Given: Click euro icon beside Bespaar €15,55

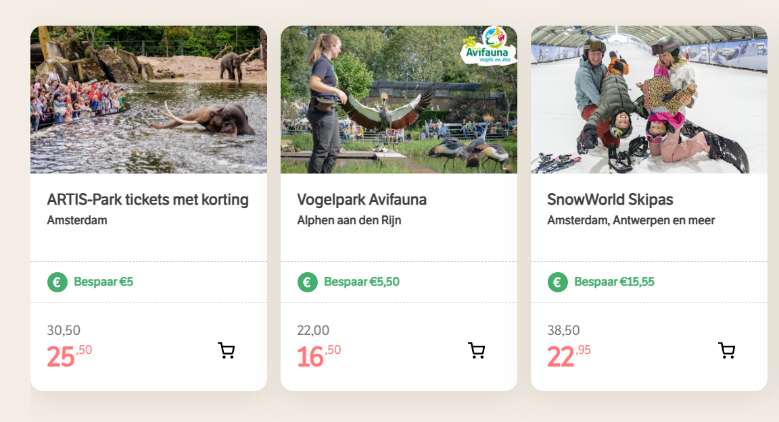Looking at the screenshot, I should click(558, 282).
